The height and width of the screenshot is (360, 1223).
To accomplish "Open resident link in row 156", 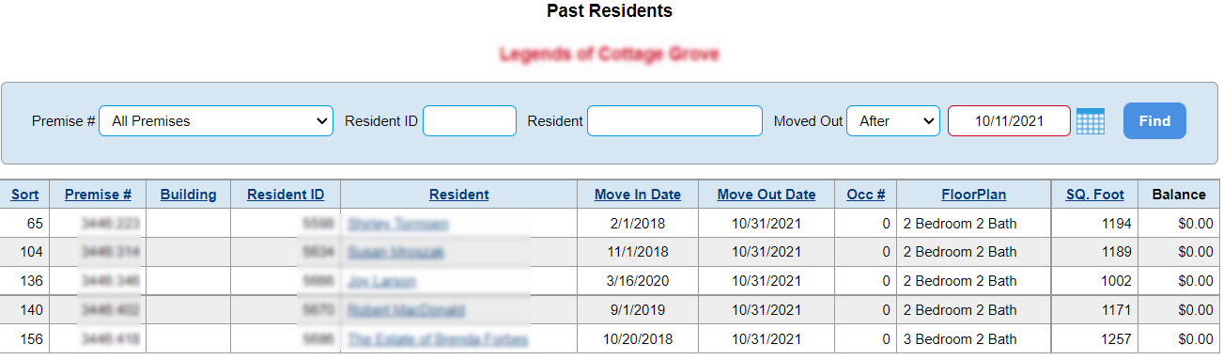I will (438, 339).
